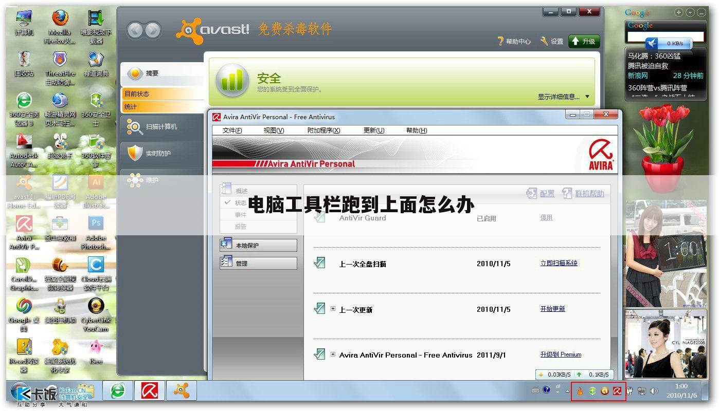
Task: Click avast back navigation arrow
Action: (x=135, y=31)
